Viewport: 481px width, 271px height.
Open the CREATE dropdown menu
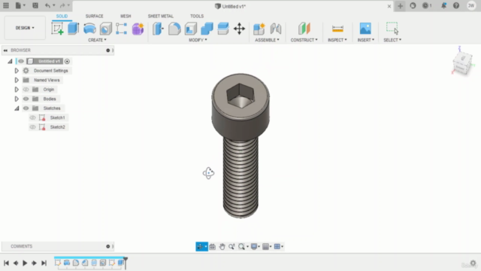point(97,40)
